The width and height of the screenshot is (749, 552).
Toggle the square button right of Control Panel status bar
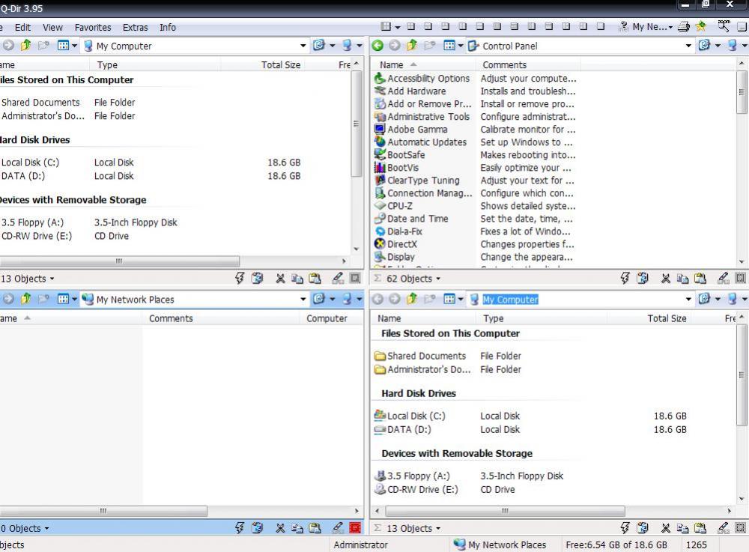(740, 279)
